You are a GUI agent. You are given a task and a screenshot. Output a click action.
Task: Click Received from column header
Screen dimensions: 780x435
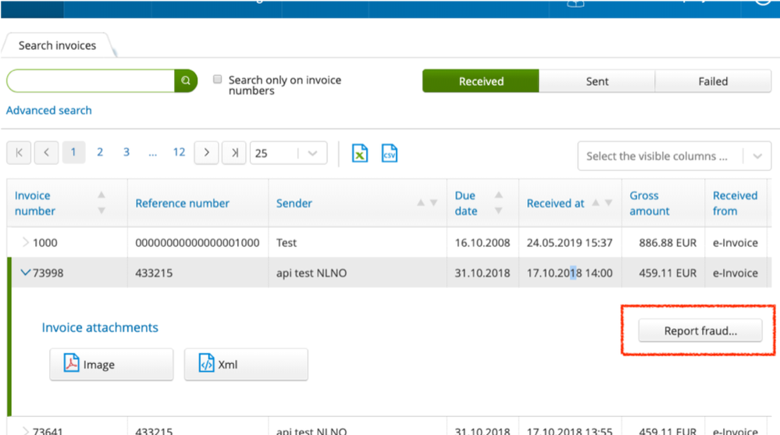point(735,203)
